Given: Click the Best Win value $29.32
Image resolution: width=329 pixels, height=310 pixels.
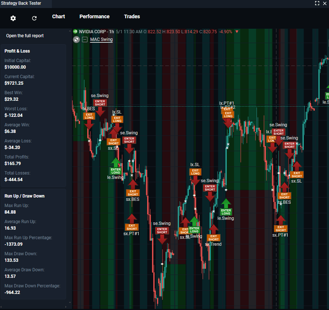Looking at the screenshot, I should (11, 99).
